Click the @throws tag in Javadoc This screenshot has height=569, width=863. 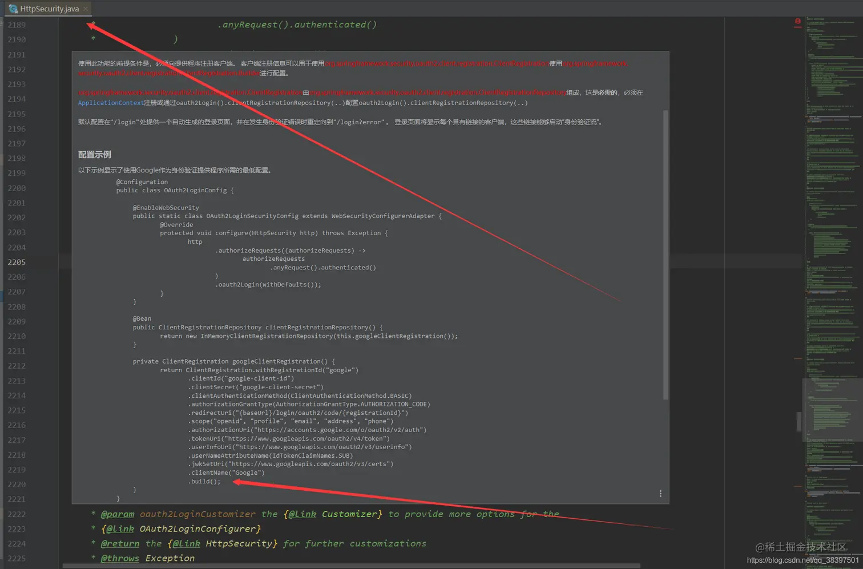(x=120, y=558)
